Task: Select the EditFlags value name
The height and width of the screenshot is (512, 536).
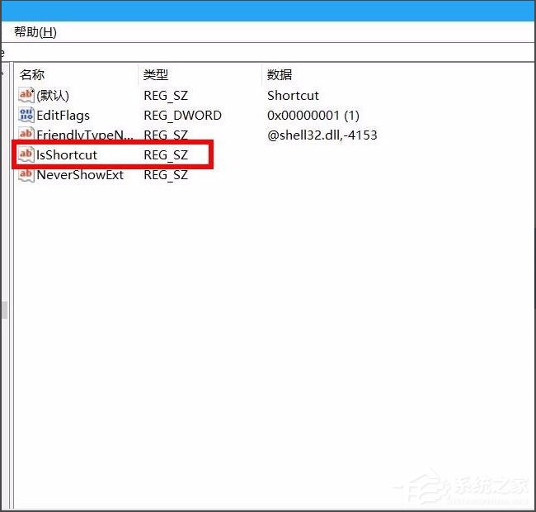Action: click(x=63, y=116)
